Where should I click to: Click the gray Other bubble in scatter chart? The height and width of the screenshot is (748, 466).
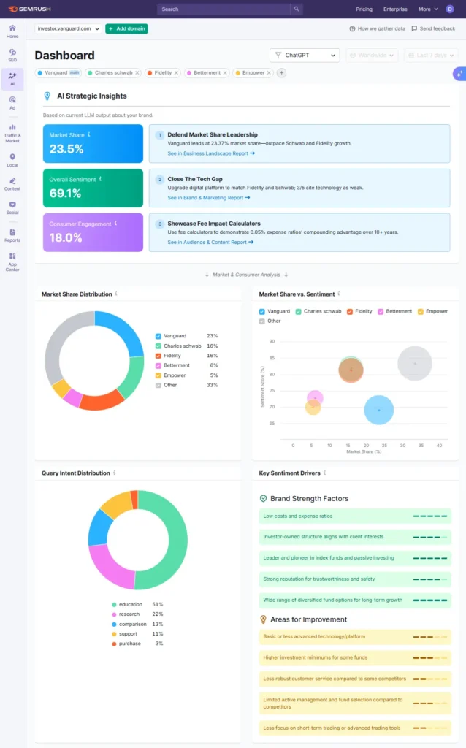(415, 364)
